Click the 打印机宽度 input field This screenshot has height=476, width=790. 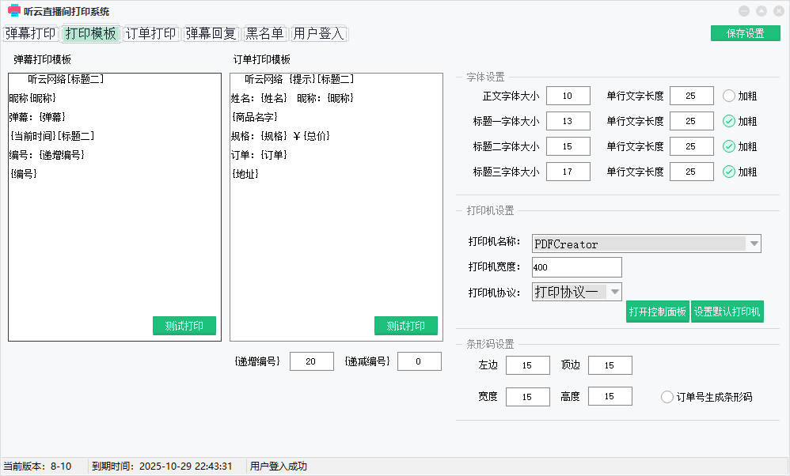[x=576, y=267]
